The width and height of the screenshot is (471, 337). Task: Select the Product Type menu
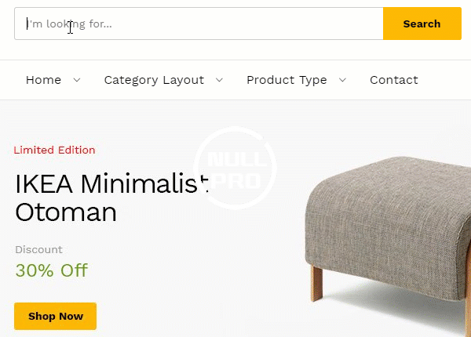287,80
